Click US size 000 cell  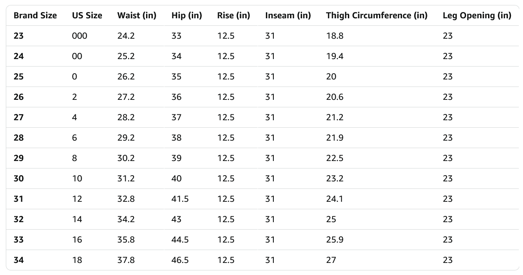tap(79, 36)
